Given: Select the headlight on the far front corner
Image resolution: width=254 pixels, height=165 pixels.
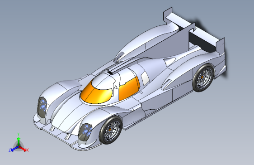Looking at the screenshot, I should (x=42, y=107).
